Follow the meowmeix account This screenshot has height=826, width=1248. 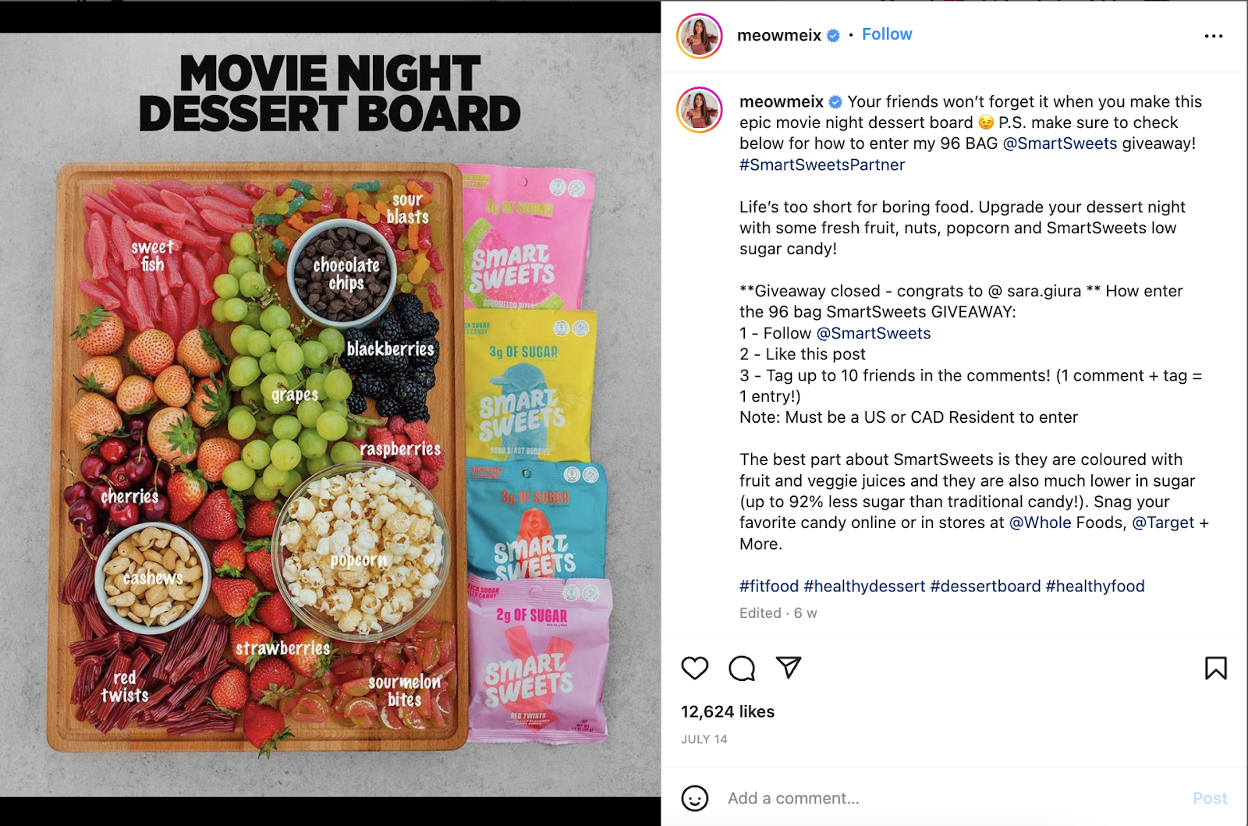pos(887,34)
